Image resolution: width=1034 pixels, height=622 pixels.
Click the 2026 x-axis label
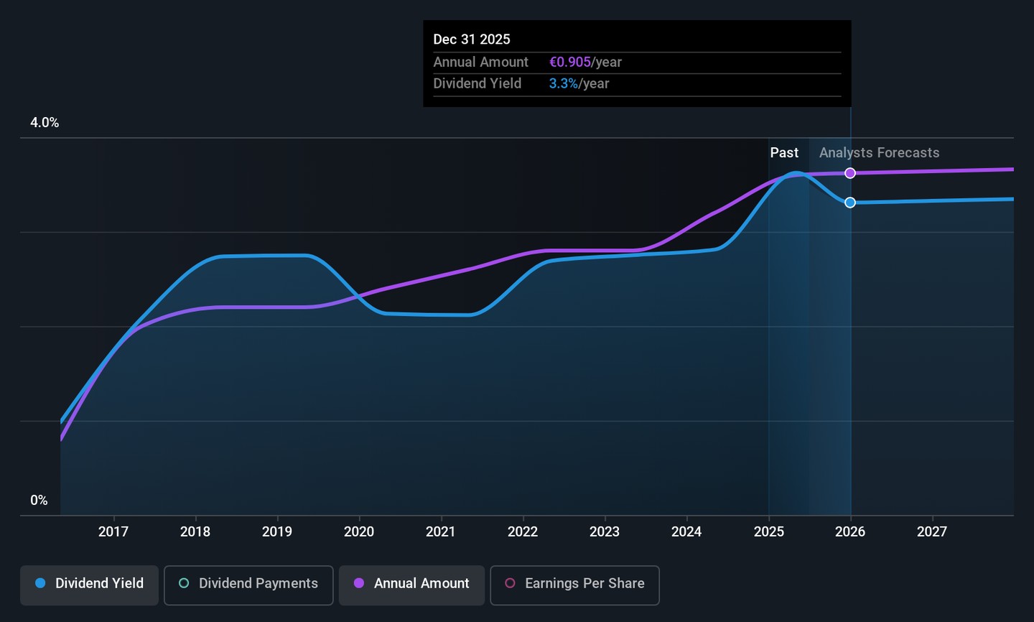point(850,532)
